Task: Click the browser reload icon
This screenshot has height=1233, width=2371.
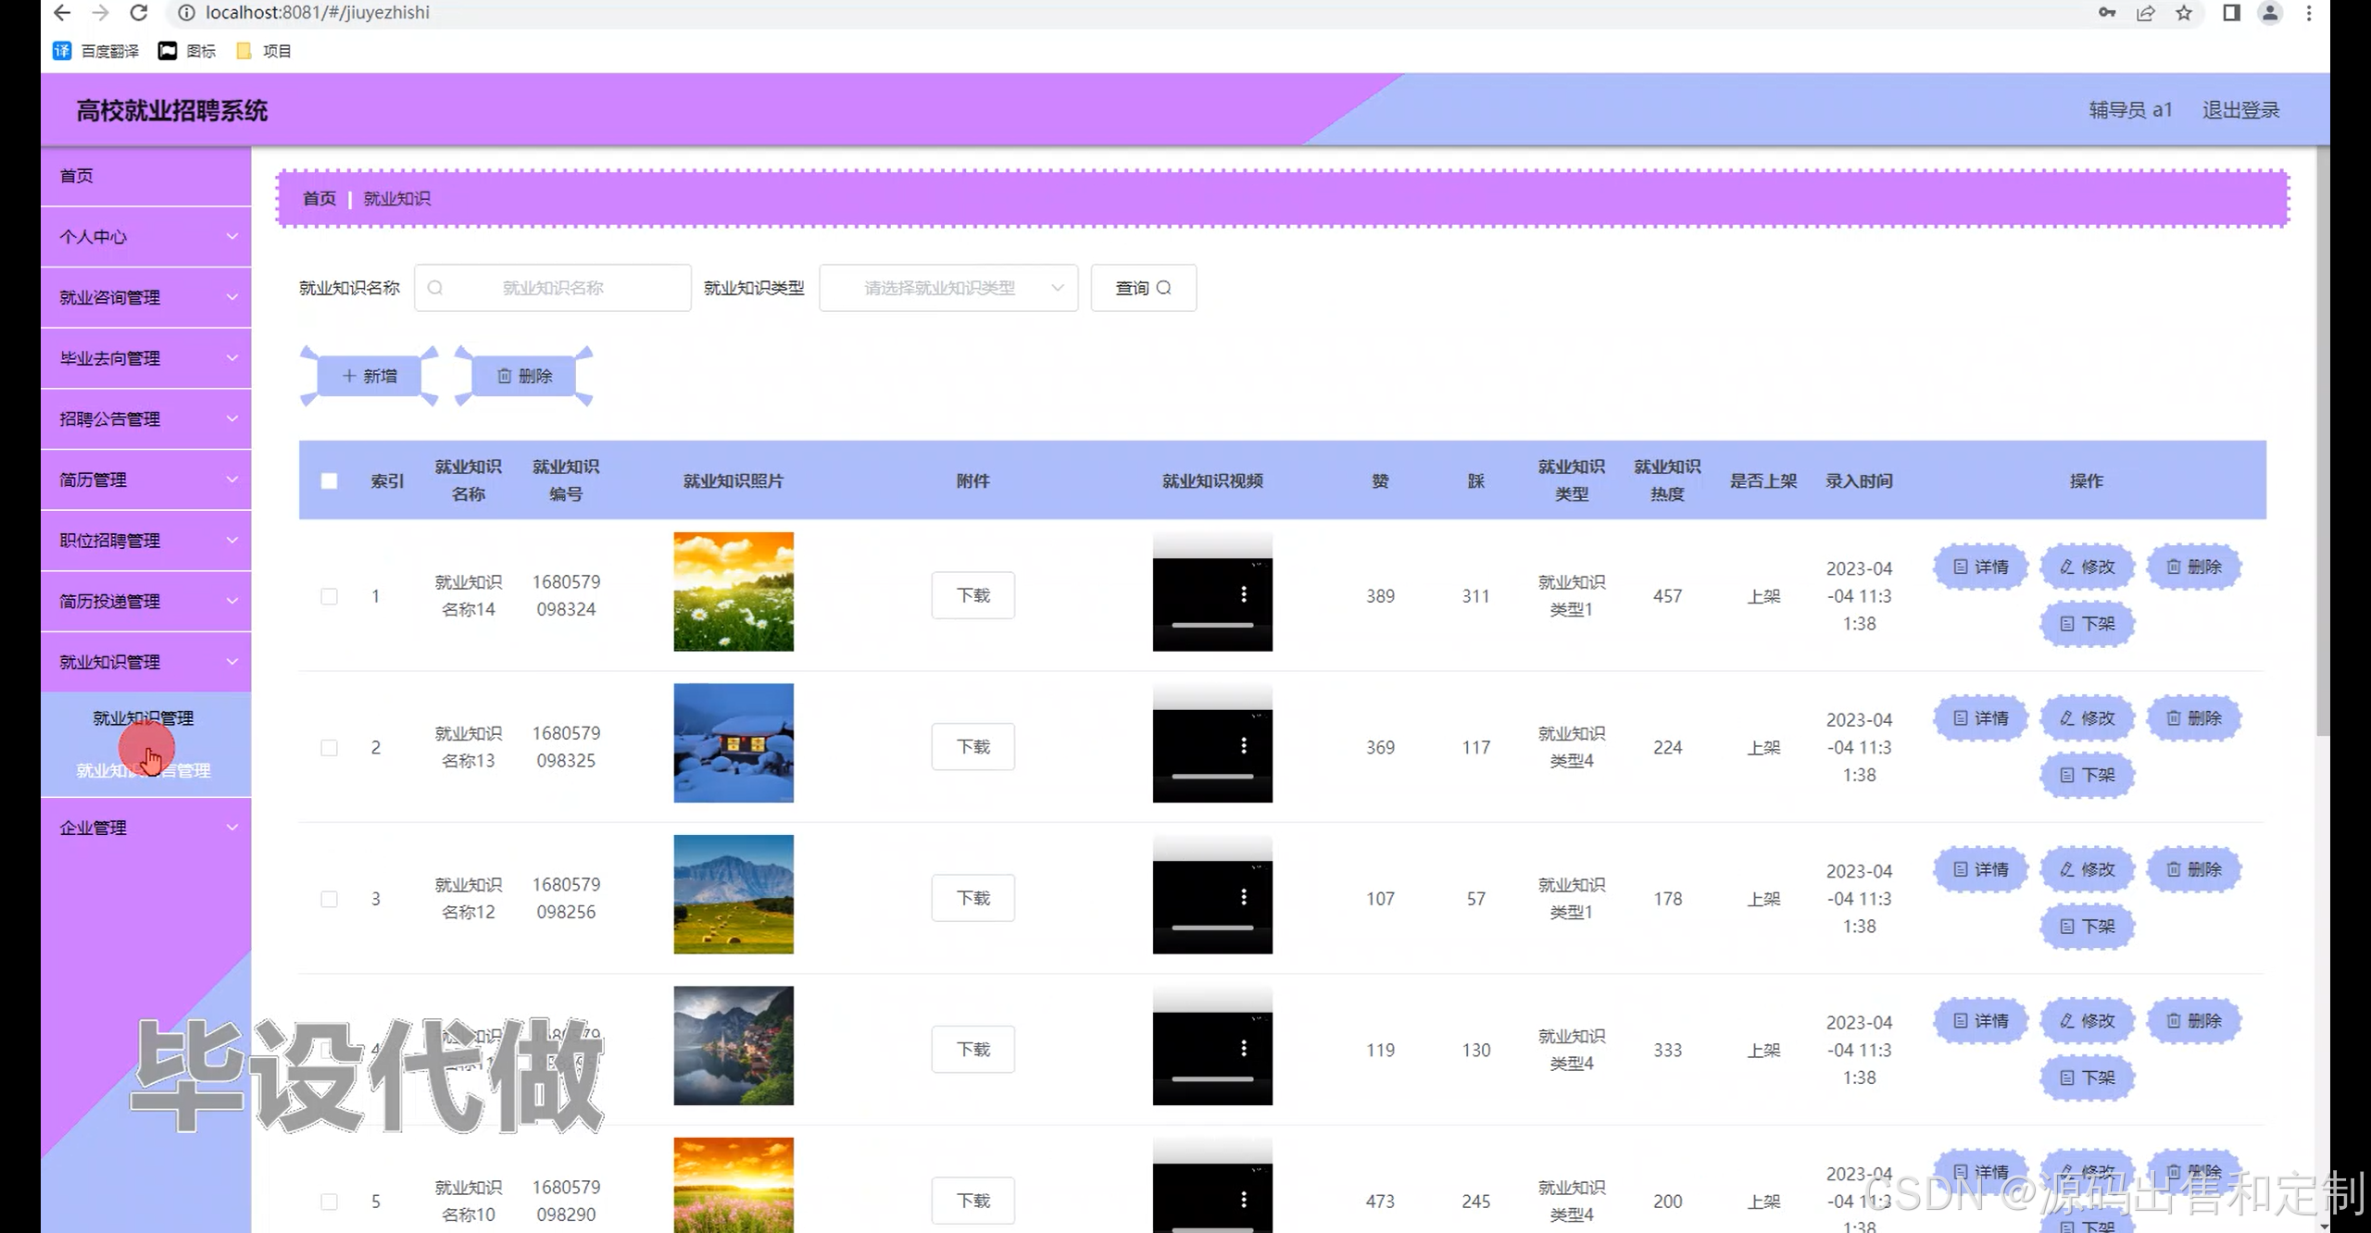Action: [x=139, y=13]
